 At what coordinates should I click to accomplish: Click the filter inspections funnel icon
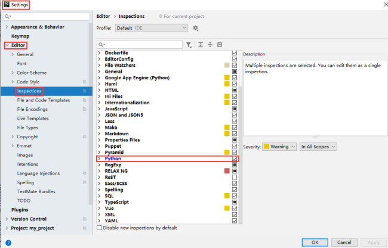click(x=189, y=45)
